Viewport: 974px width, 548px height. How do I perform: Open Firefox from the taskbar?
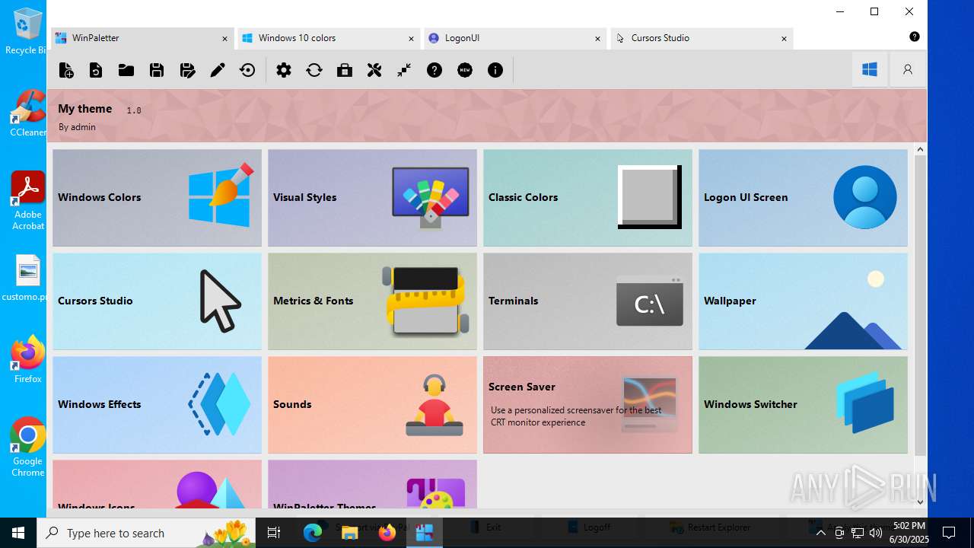[387, 533]
